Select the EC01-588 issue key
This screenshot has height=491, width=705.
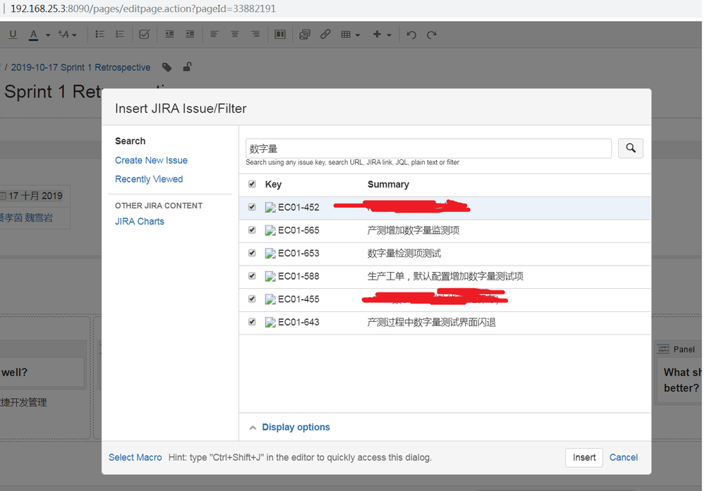point(299,276)
